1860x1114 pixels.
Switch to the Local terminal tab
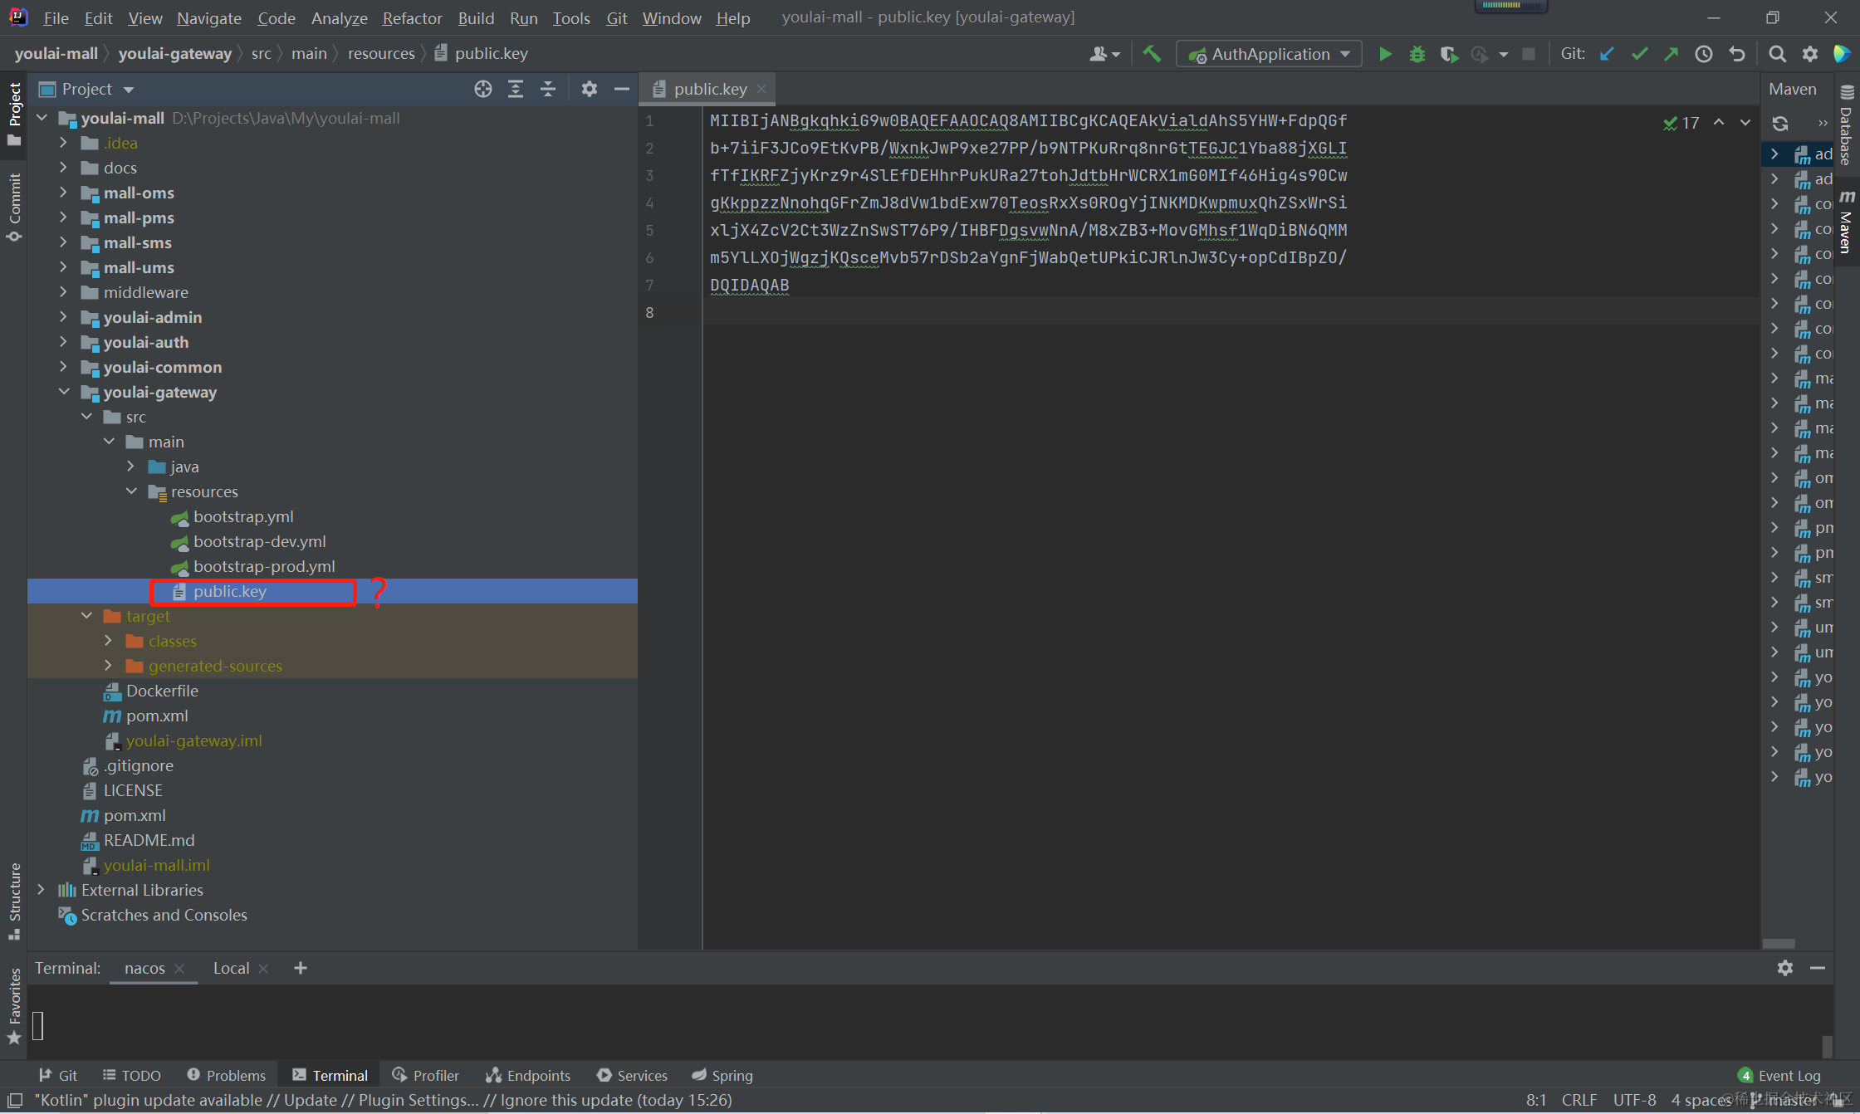[x=231, y=968]
